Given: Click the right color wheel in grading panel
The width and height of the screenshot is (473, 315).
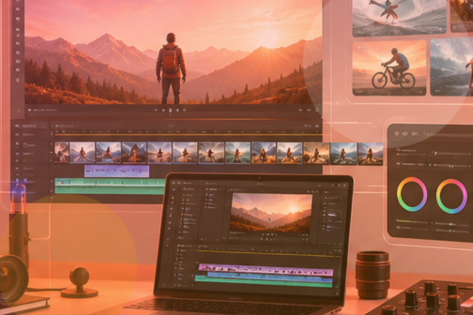Looking at the screenshot, I should [x=451, y=196].
